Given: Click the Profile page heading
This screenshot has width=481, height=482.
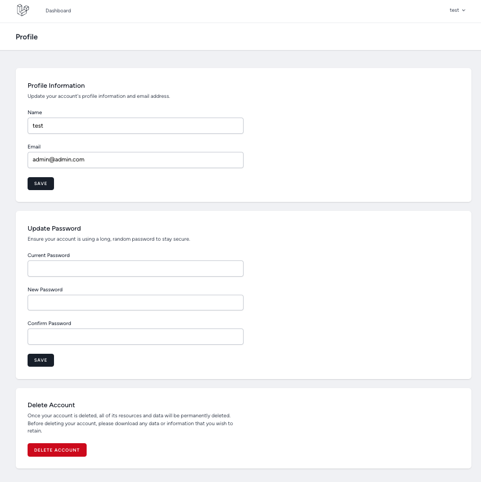Looking at the screenshot, I should point(26,37).
